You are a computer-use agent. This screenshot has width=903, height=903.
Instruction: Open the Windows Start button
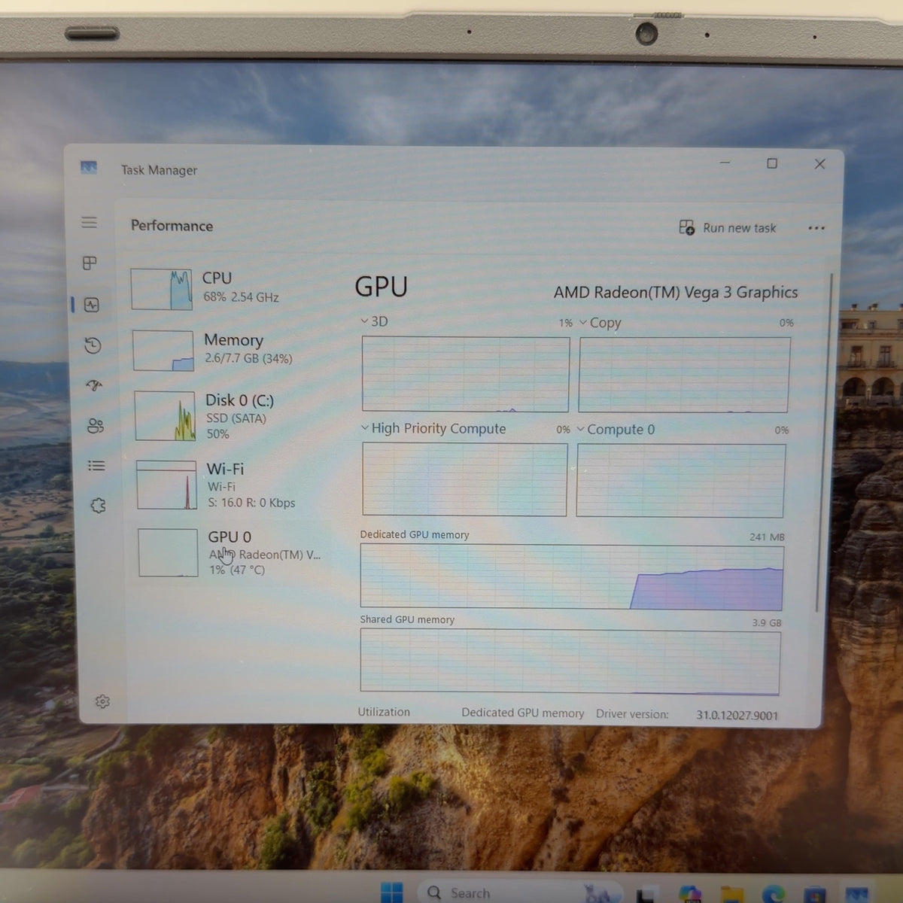coord(392,892)
